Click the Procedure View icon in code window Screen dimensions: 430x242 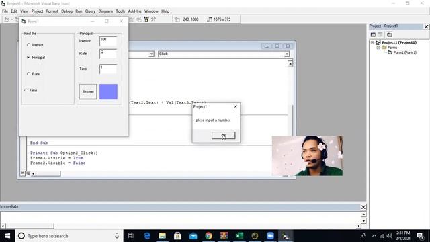(x=23, y=173)
